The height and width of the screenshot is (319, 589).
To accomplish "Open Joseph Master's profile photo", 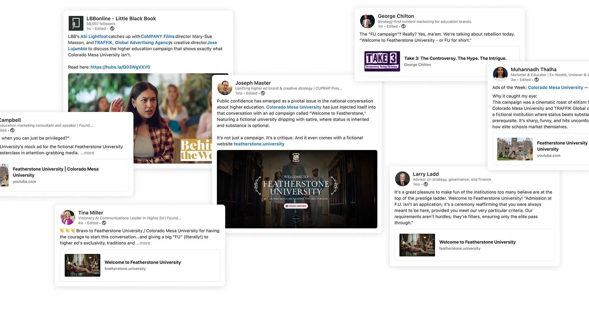I will 225,88.
